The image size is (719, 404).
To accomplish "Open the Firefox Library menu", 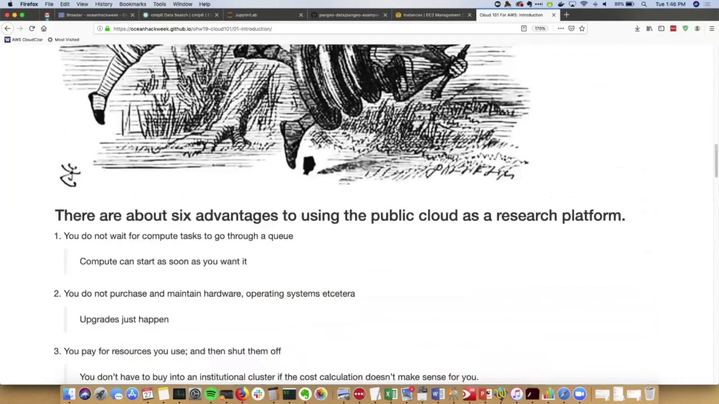I will point(649,29).
